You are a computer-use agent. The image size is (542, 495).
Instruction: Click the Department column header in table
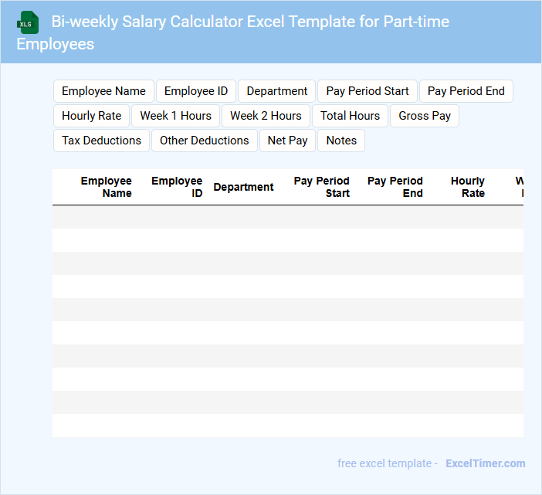click(243, 187)
